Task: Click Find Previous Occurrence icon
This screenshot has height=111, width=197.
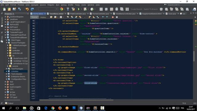Action: [x=72, y=17]
